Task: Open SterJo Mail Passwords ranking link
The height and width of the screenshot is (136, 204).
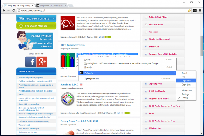Action: [159, 39]
